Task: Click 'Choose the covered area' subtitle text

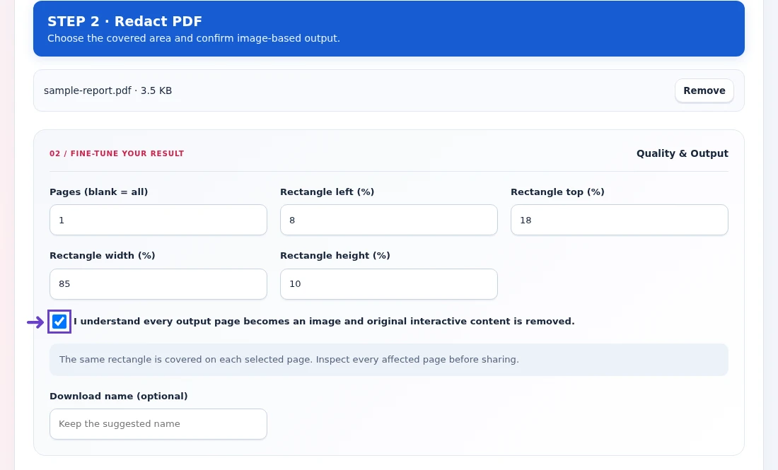Action: pos(194,38)
